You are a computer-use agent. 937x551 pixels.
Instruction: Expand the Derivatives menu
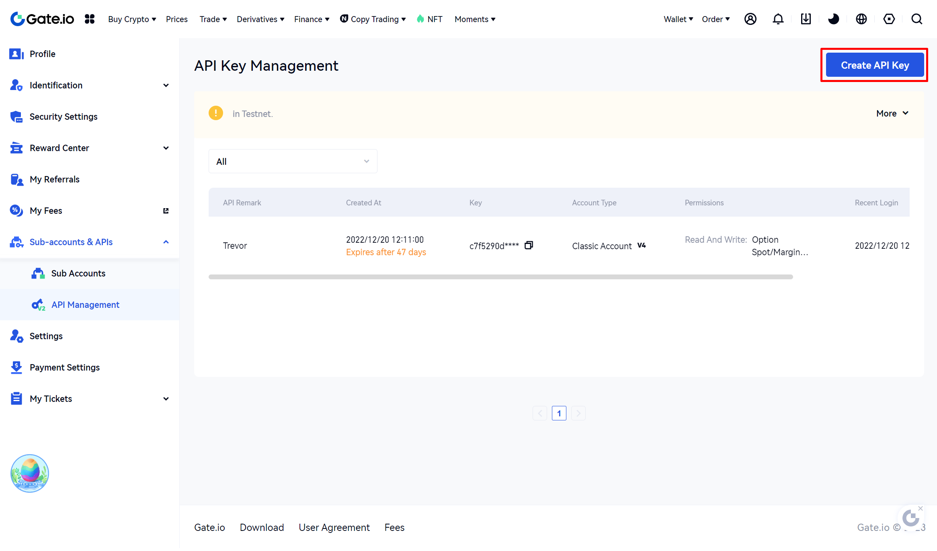point(260,19)
